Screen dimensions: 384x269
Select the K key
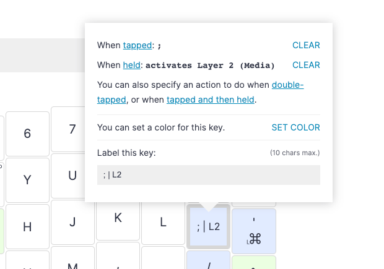tap(118, 218)
